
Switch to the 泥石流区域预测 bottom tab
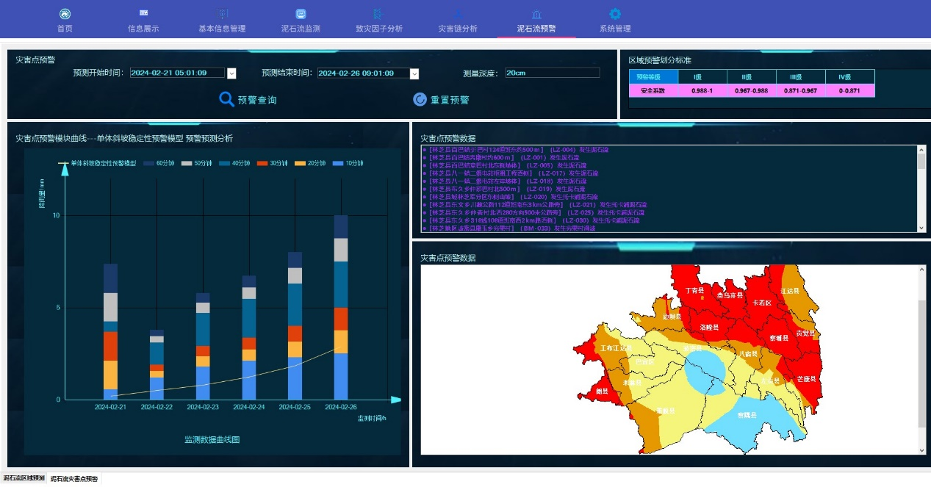tap(24, 478)
